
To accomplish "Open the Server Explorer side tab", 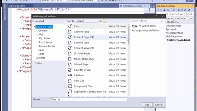I will 5,12.
